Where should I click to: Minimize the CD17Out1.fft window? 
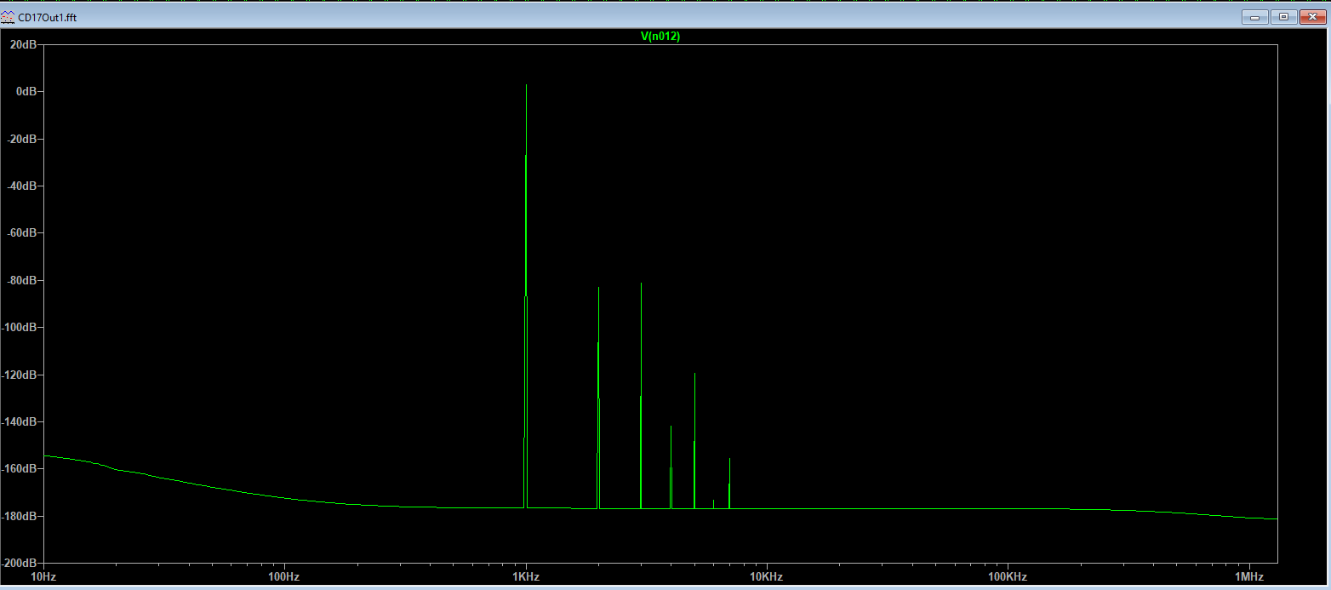(1255, 16)
